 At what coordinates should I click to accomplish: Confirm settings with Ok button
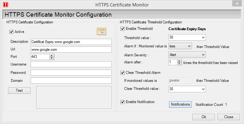pyautogui.click(x=203, y=117)
